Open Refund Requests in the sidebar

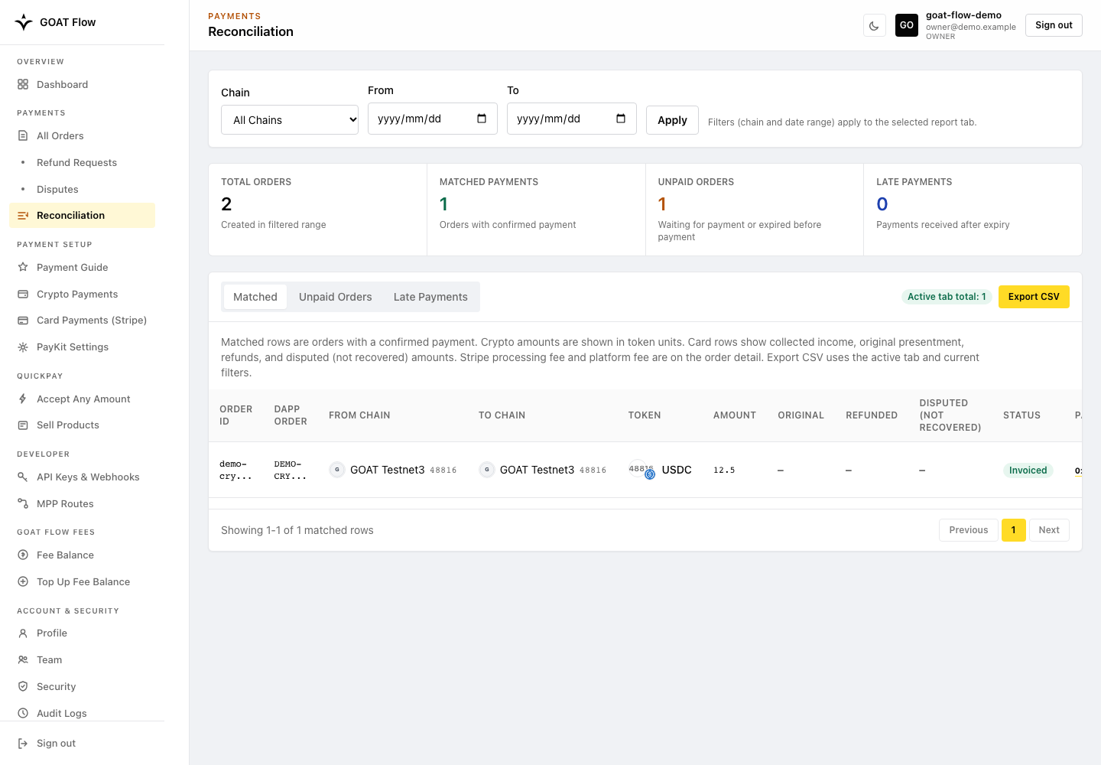point(82,162)
